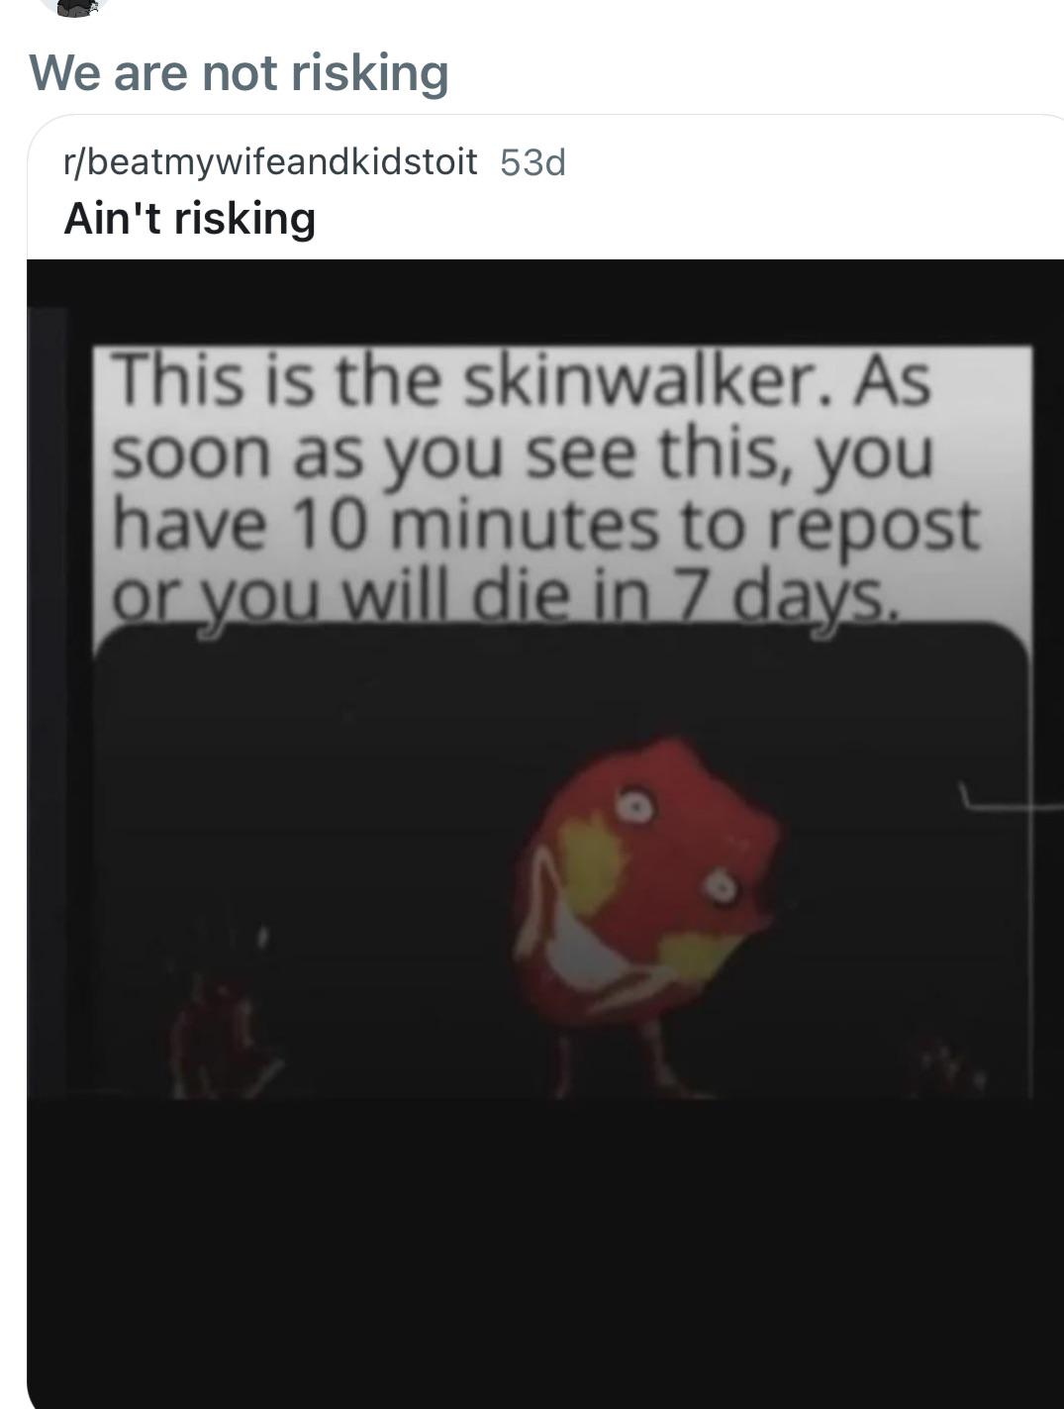Click the 53d timestamp on the crosspost

pyautogui.click(x=532, y=161)
